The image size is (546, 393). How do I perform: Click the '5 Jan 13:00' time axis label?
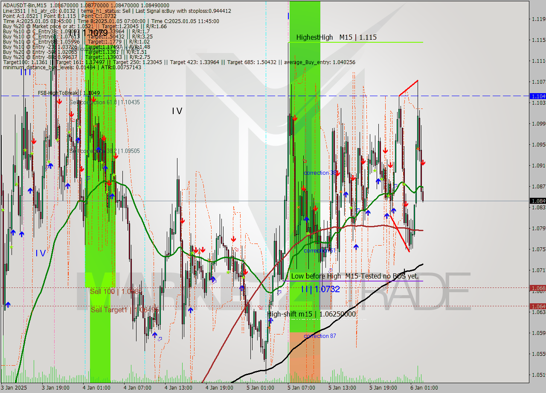(x=342, y=388)
